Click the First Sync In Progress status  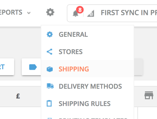tap(129, 13)
